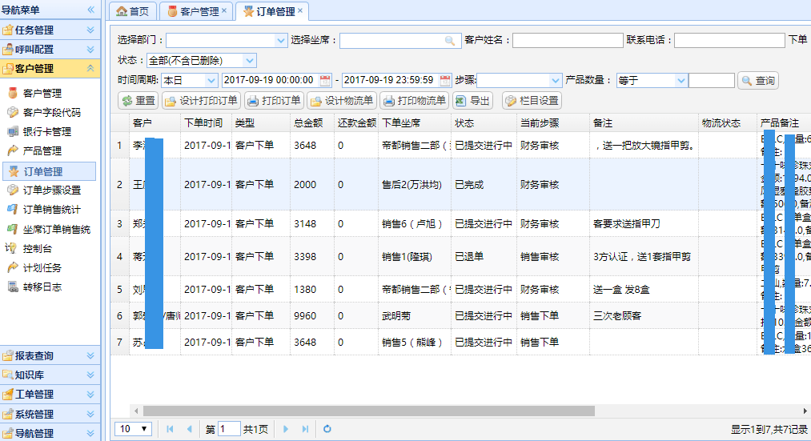Screen dimensions: 811x441
Task: Click the 查询 search button
Action: pyautogui.click(x=757, y=81)
